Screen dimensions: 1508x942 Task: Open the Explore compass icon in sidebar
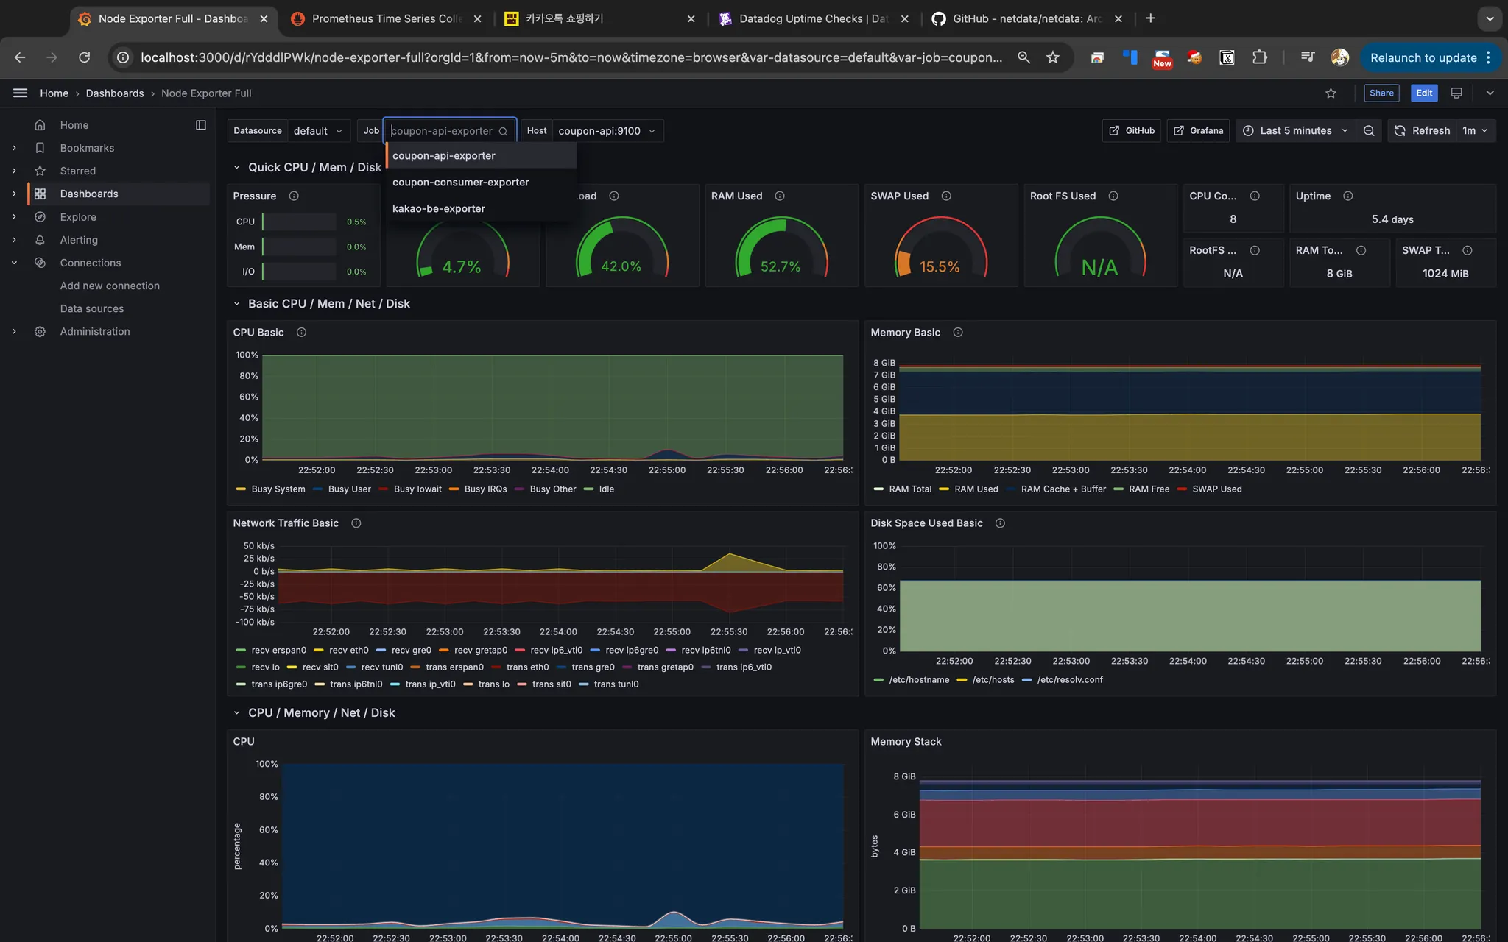tap(40, 217)
